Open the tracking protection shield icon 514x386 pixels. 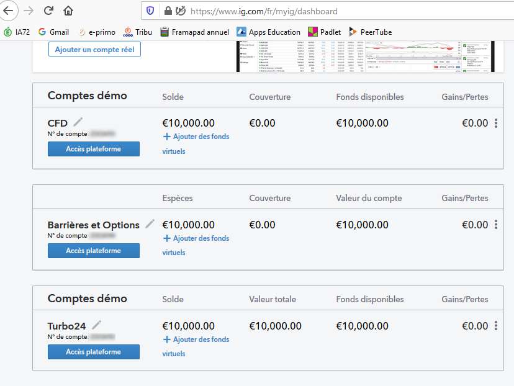[x=150, y=11]
